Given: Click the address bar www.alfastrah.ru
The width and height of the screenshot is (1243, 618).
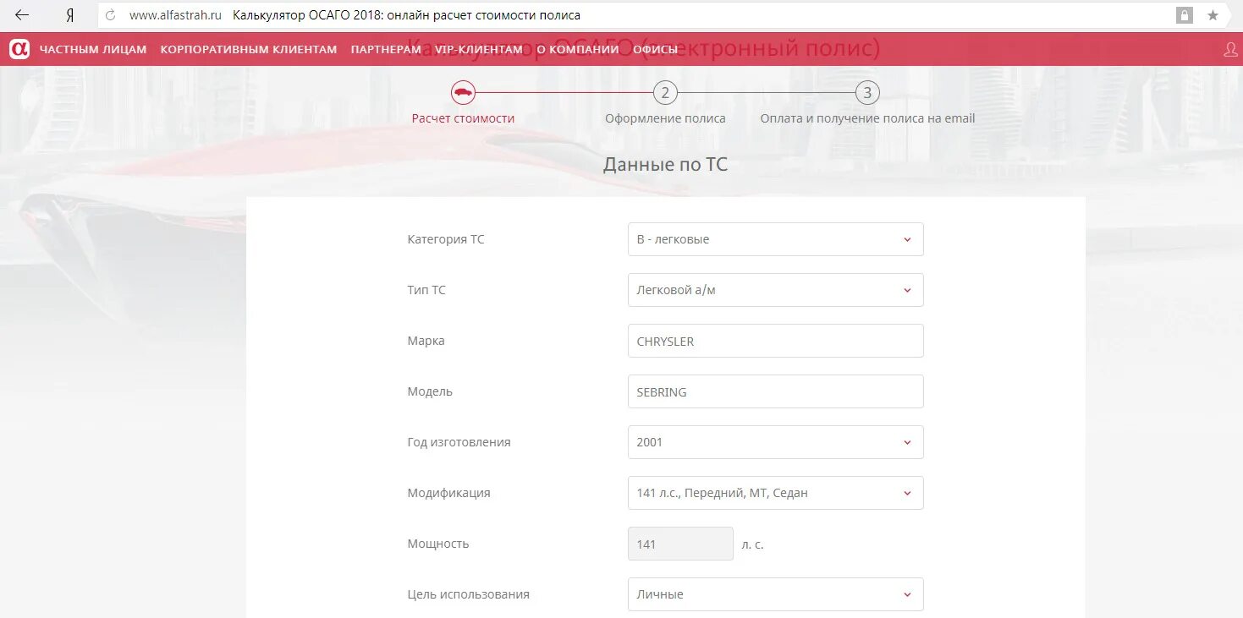Looking at the screenshot, I should coord(175,15).
